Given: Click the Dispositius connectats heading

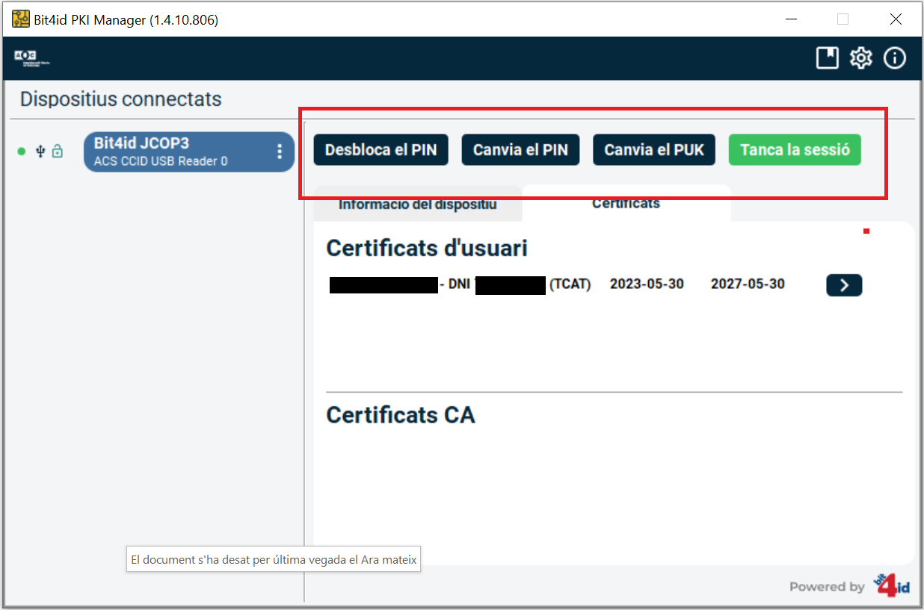Looking at the screenshot, I should (x=121, y=99).
